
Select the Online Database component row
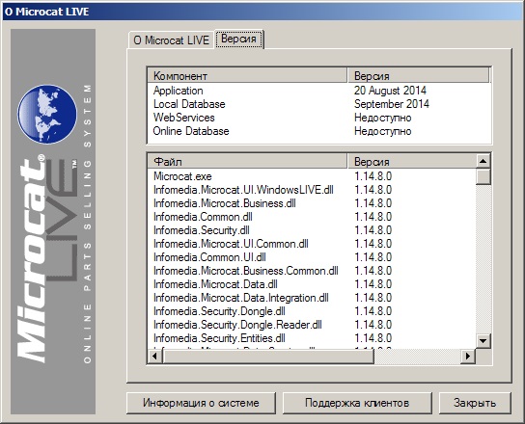click(319, 131)
